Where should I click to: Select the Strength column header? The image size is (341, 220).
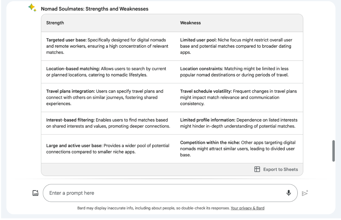coord(55,23)
